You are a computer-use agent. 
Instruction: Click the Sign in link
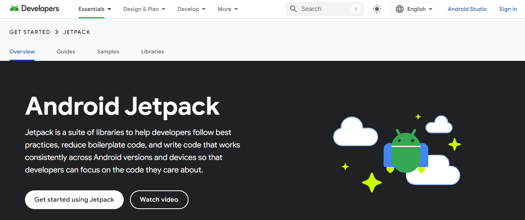tap(508, 9)
